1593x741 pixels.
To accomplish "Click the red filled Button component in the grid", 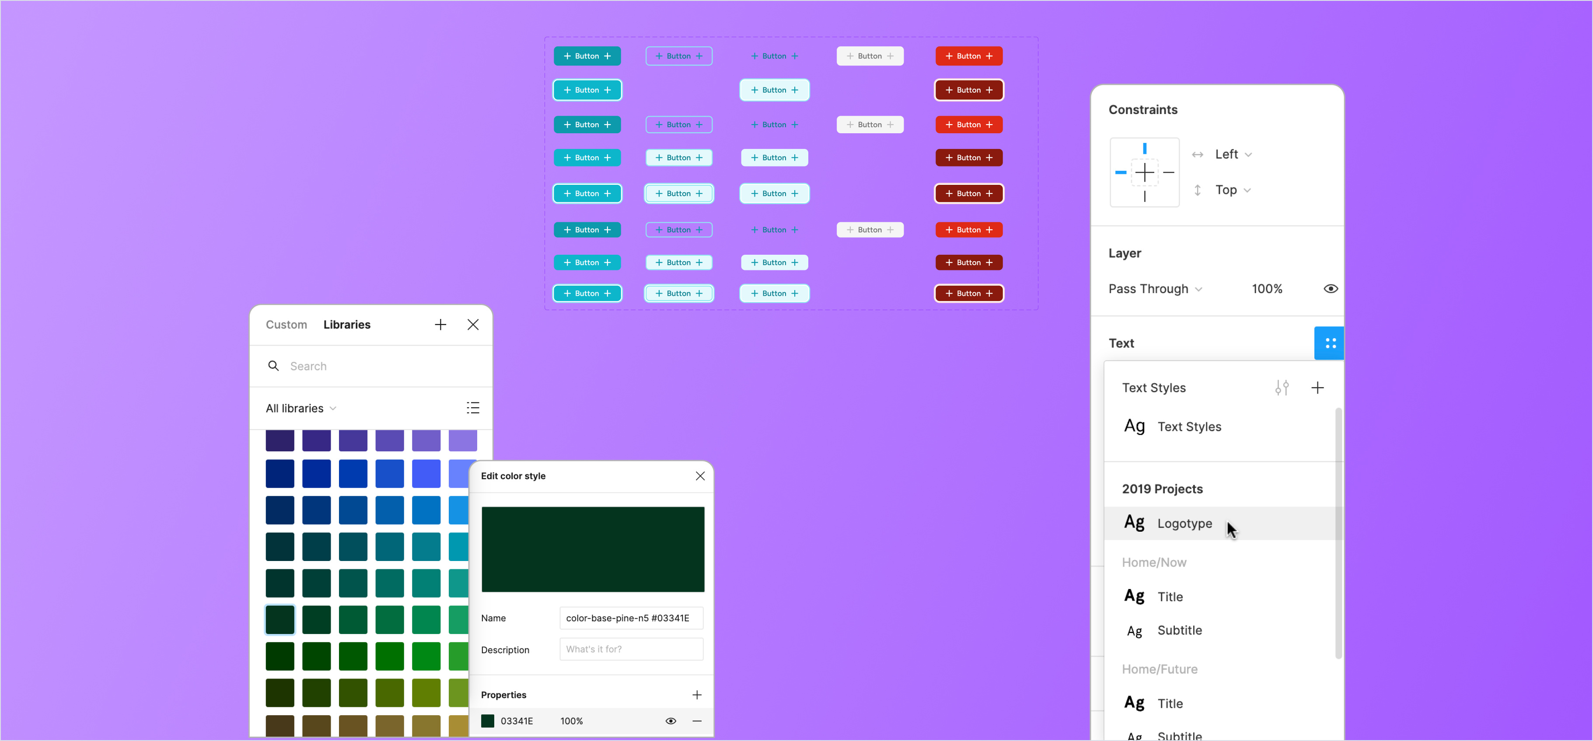I will coord(968,55).
